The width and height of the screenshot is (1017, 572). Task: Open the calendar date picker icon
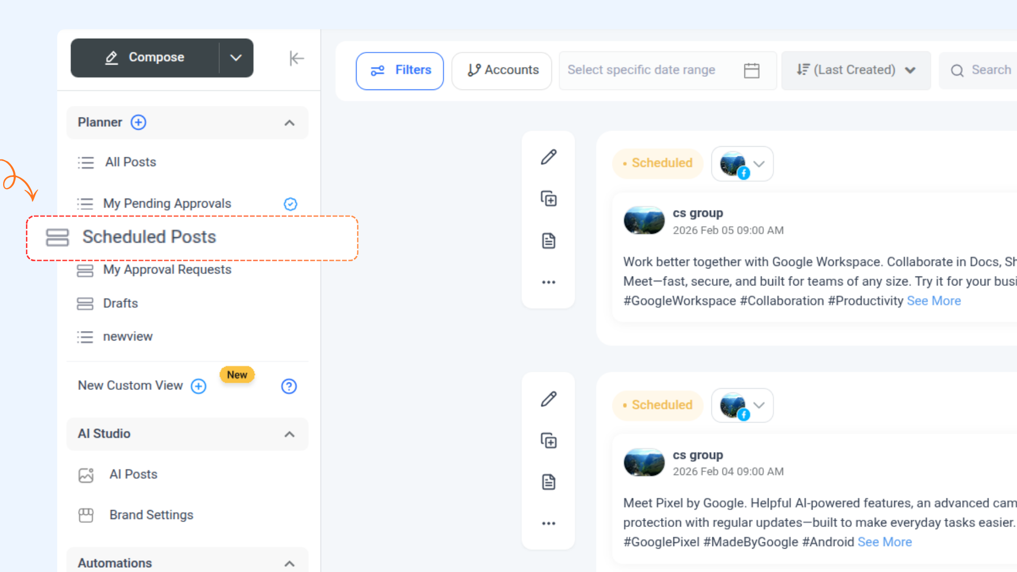(751, 70)
